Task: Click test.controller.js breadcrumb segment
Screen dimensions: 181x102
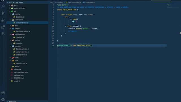Action: (x=74, y=2)
